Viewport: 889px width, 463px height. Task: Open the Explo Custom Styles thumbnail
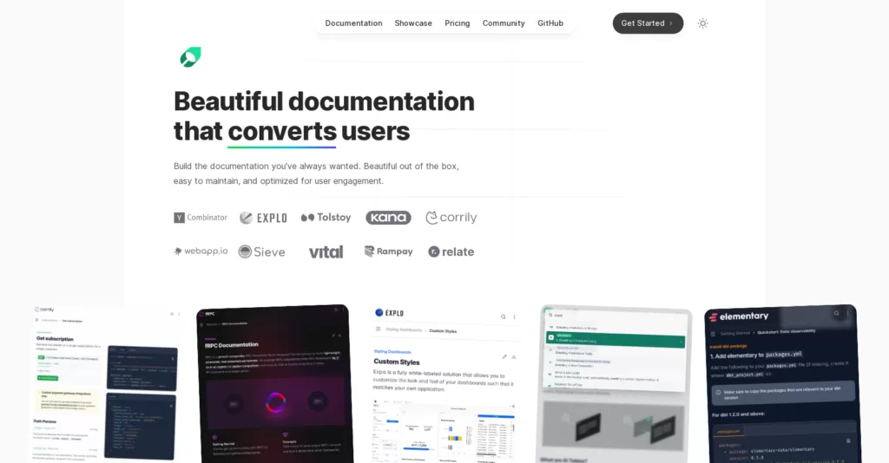coord(444,384)
